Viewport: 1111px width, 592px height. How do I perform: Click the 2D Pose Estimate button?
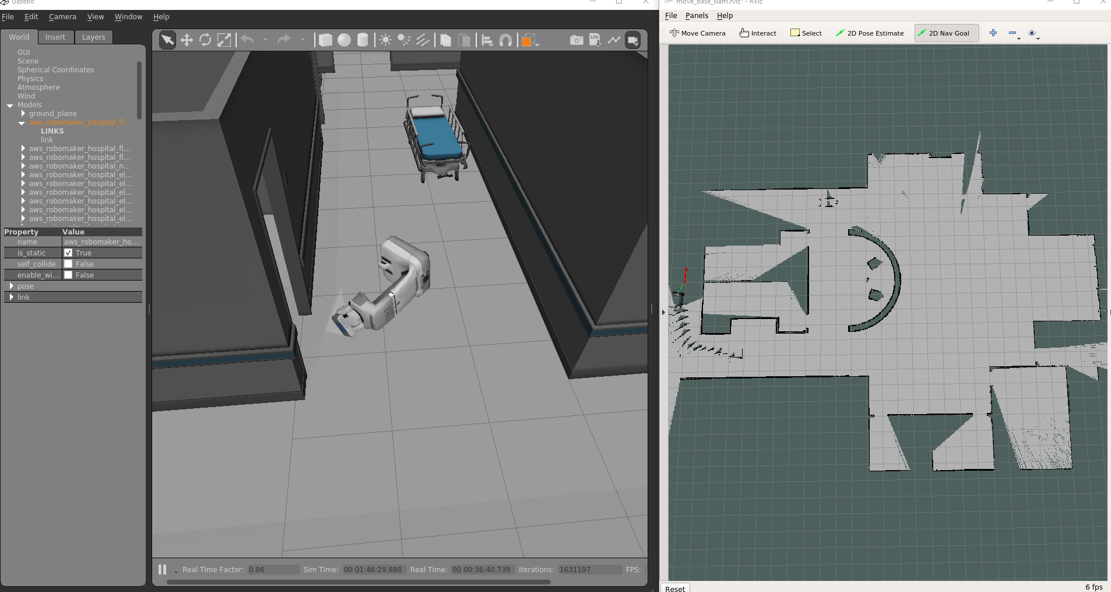pos(870,33)
